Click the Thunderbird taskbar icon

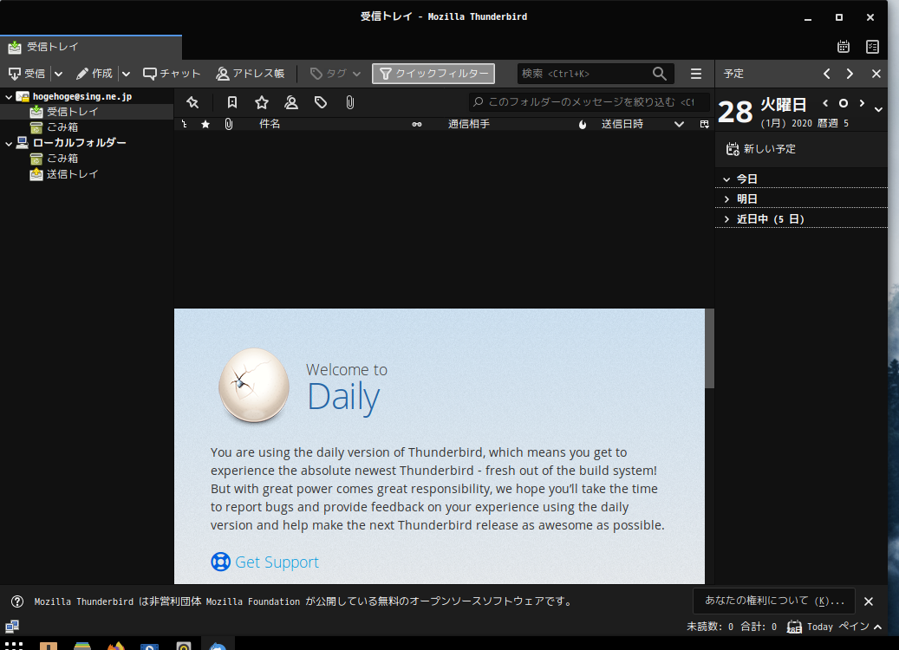pos(218,645)
